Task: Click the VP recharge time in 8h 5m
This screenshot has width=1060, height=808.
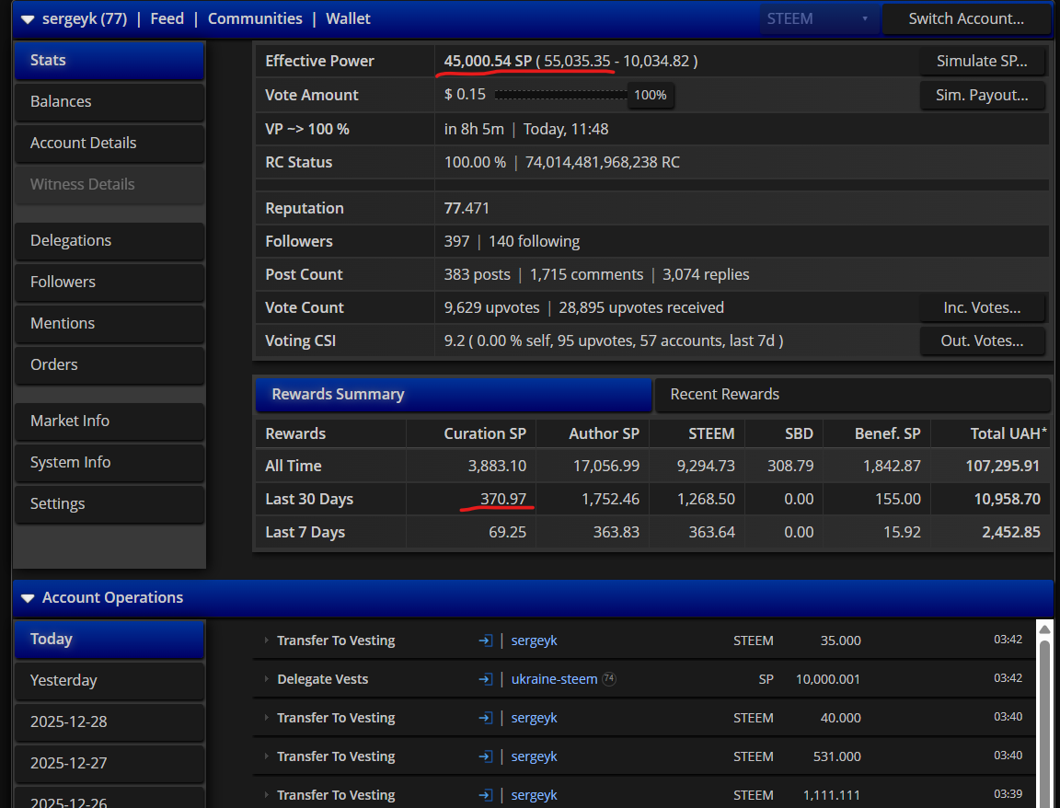Action: pos(474,129)
